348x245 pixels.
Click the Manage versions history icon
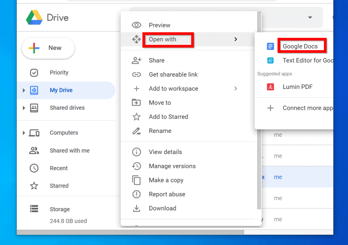(x=137, y=166)
